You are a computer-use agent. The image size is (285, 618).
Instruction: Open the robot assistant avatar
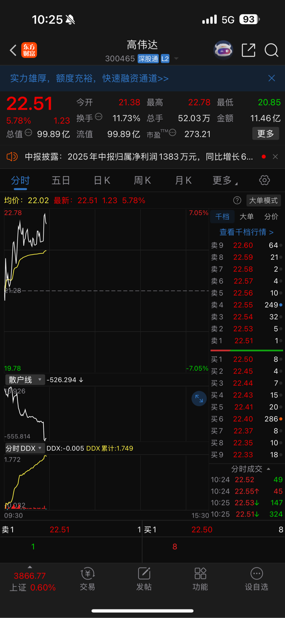click(223, 50)
